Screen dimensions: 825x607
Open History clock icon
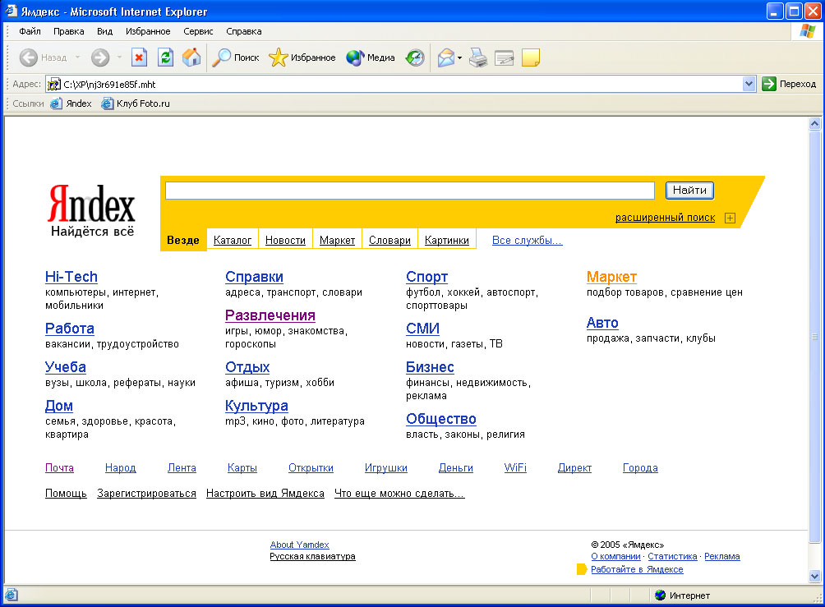tap(415, 57)
